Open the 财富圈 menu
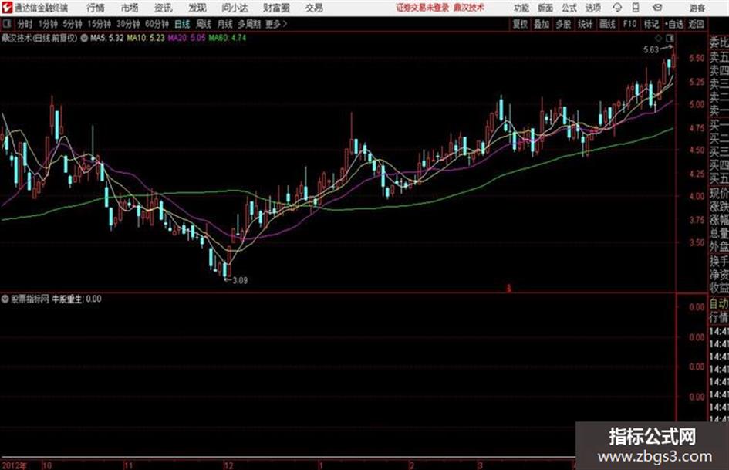The height and width of the screenshot is (470, 729). click(x=276, y=8)
